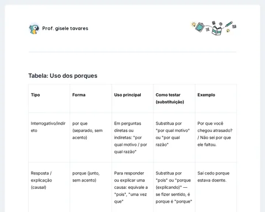
Task: Select the Exemplo column header
Action: click(x=206, y=95)
